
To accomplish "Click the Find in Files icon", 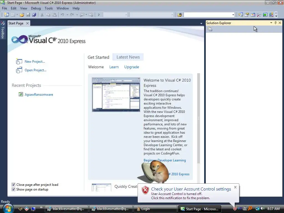I will pyautogui.click(x=179, y=15).
